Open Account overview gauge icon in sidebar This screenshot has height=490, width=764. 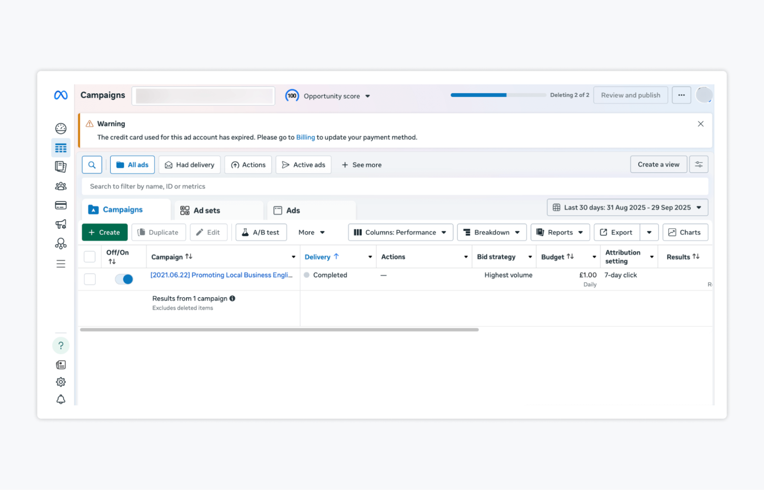[x=61, y=128]
